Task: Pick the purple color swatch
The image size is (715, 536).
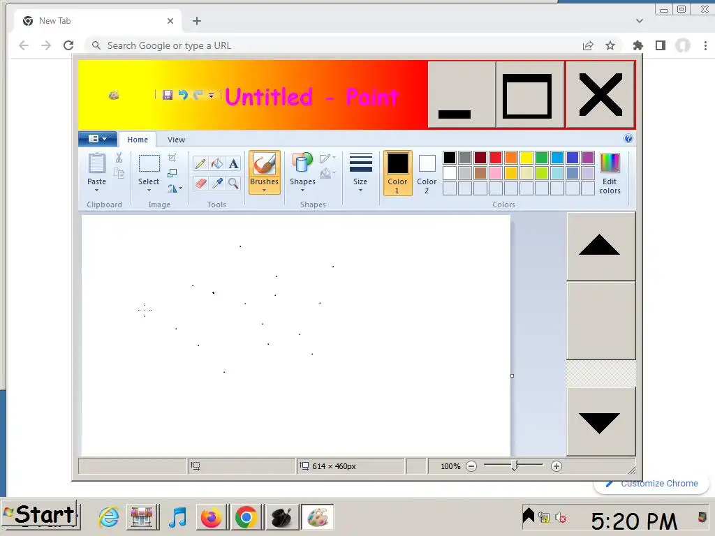Action: pos(588,158)
